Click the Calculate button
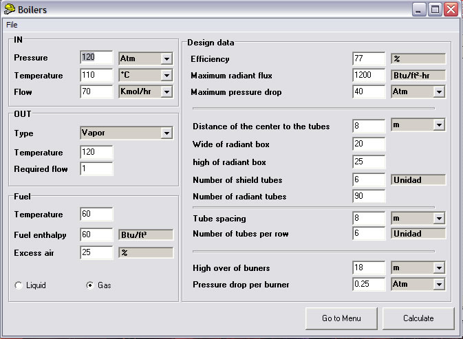Viewport: 463px width, 339px height. click(418, 318)
